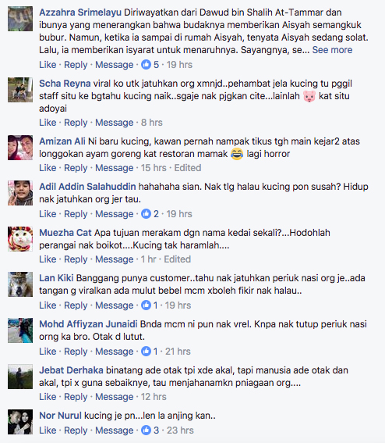Message Muezha Cat from the comment

[x=114, y=259]
